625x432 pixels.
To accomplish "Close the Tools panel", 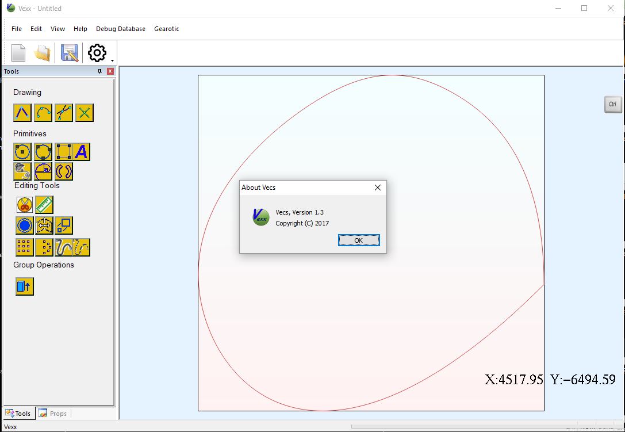I will [110, 71].
